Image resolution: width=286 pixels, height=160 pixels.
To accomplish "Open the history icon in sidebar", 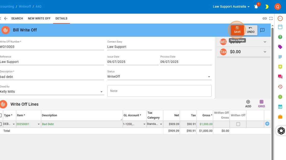I will tap(280, 87).
